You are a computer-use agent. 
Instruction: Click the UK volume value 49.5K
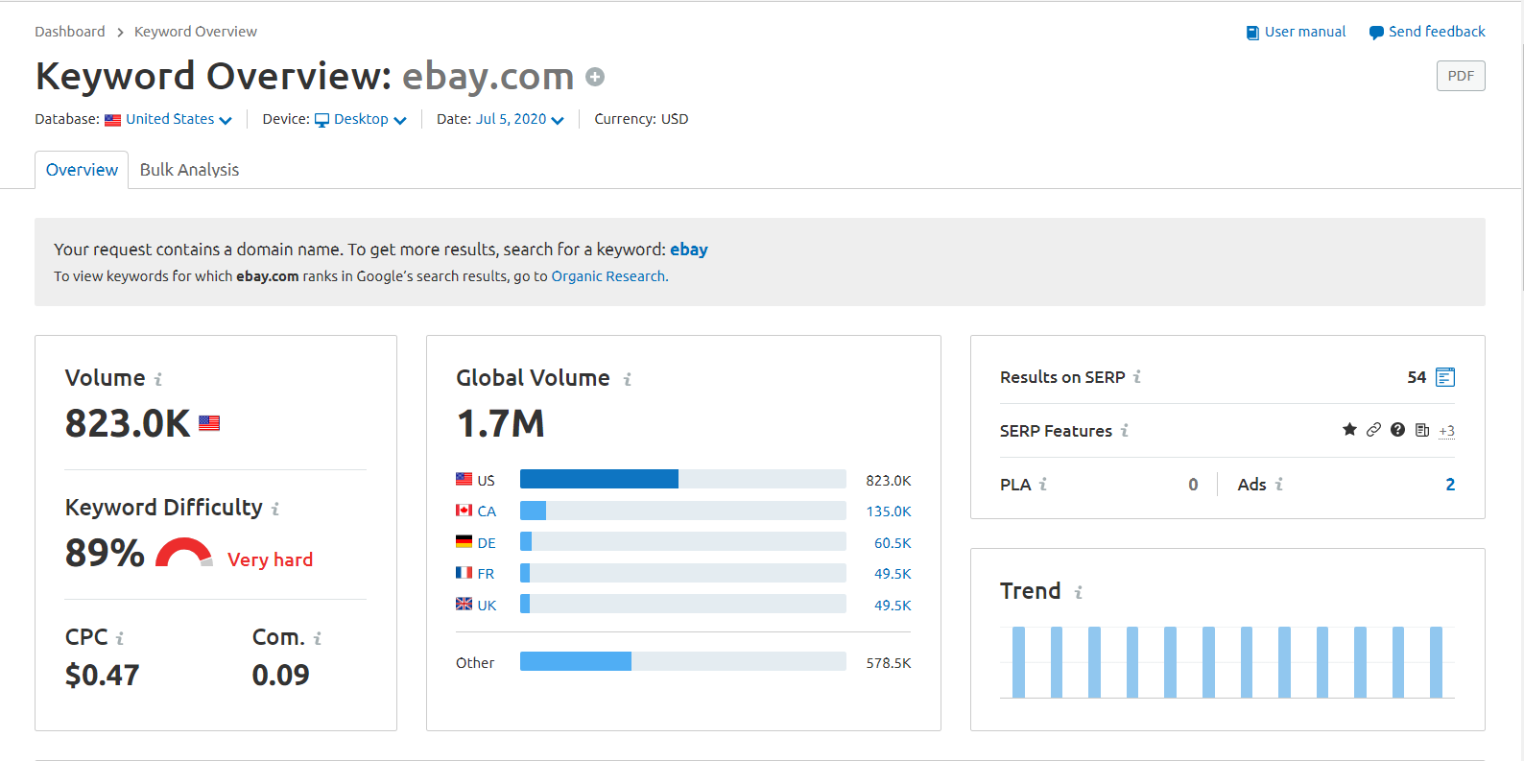click(x=893, y=606)
